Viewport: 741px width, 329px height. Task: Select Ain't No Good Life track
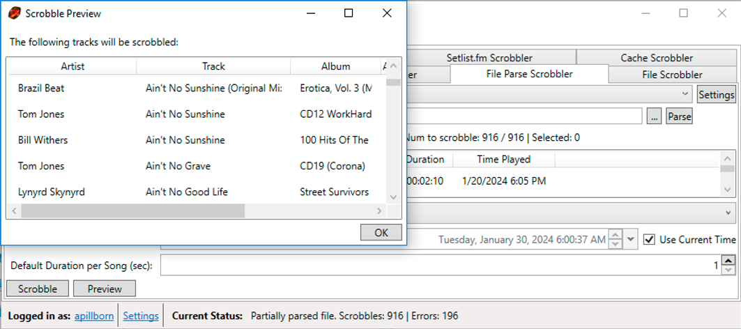(187, 192)
